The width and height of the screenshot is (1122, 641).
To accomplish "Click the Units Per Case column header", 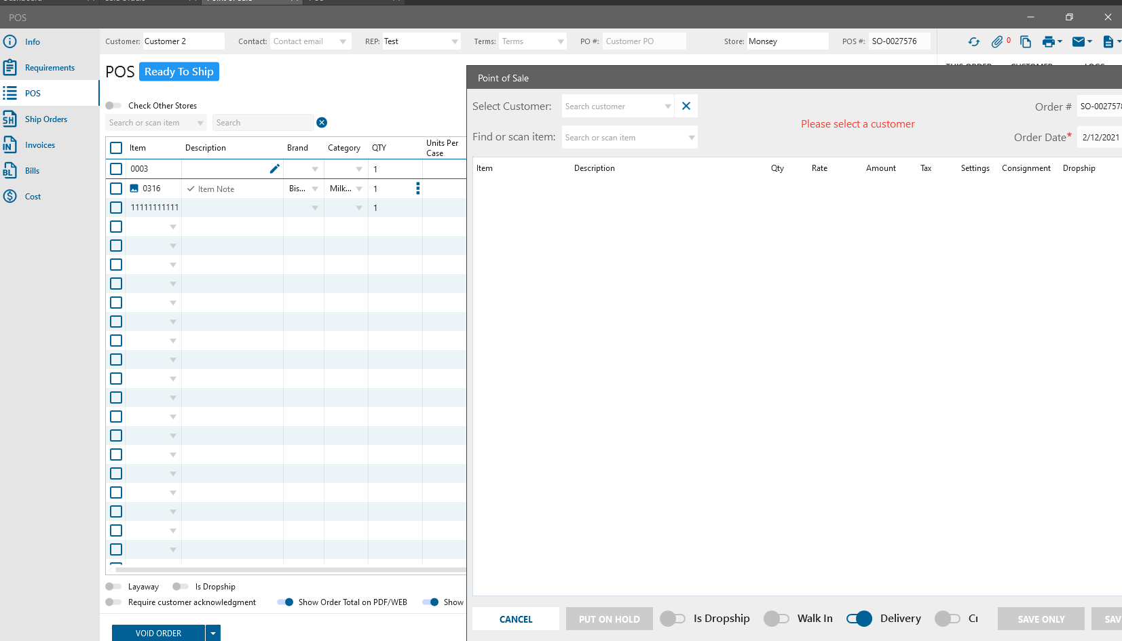I will (443, 148).
